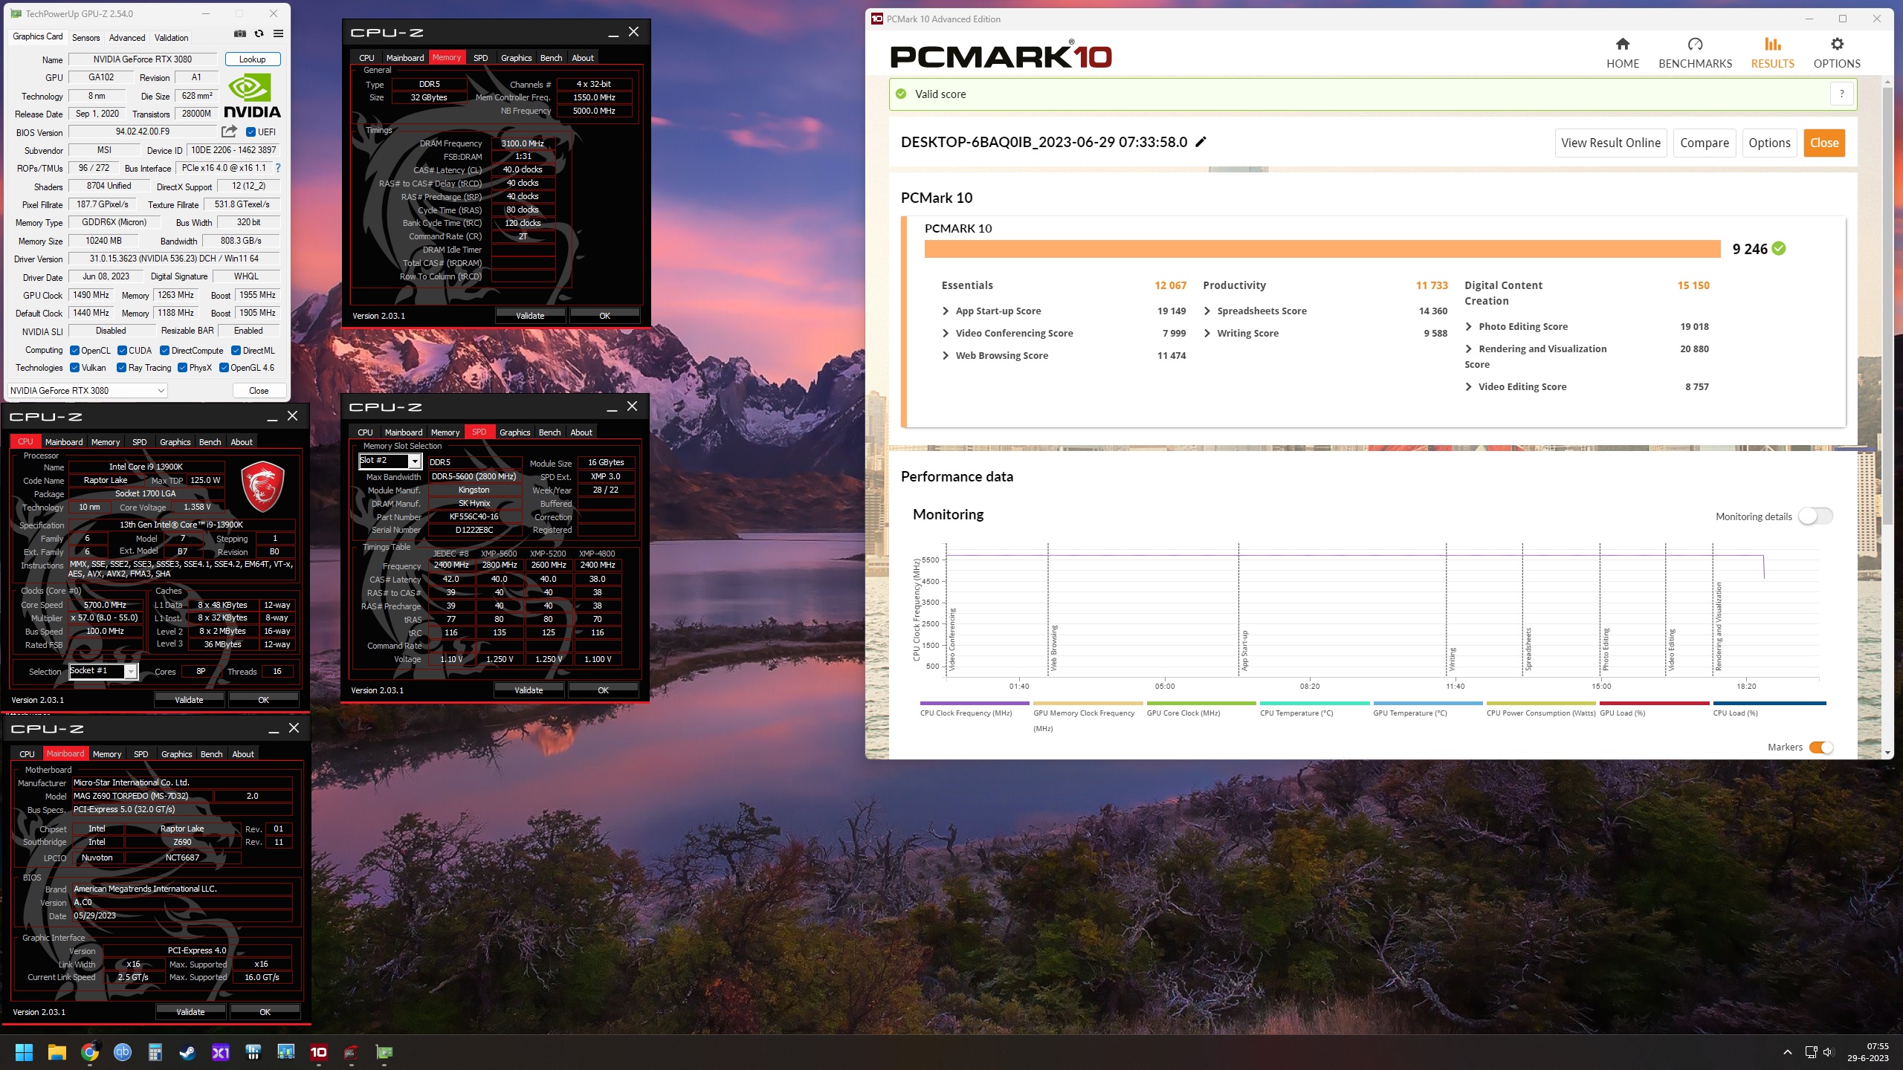Image resolution: width=1903 pixels, height=1070 pixels.
Task: Toggle the Ray Tracing checkbox
Action: pyautogui.click(x=121, y=368)
